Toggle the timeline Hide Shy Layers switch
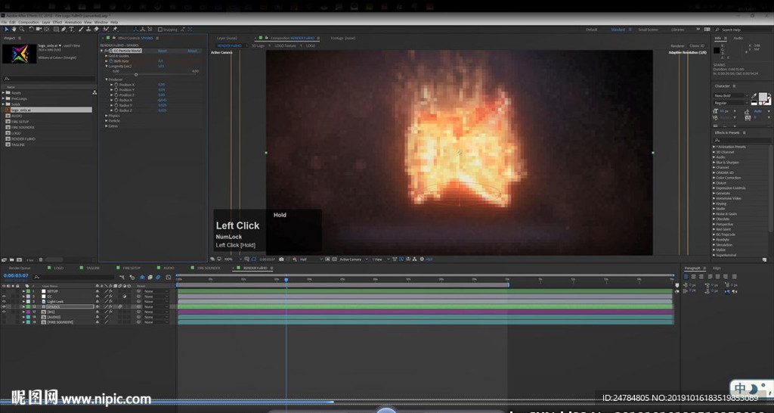774x413 pixels. (142, 277)
